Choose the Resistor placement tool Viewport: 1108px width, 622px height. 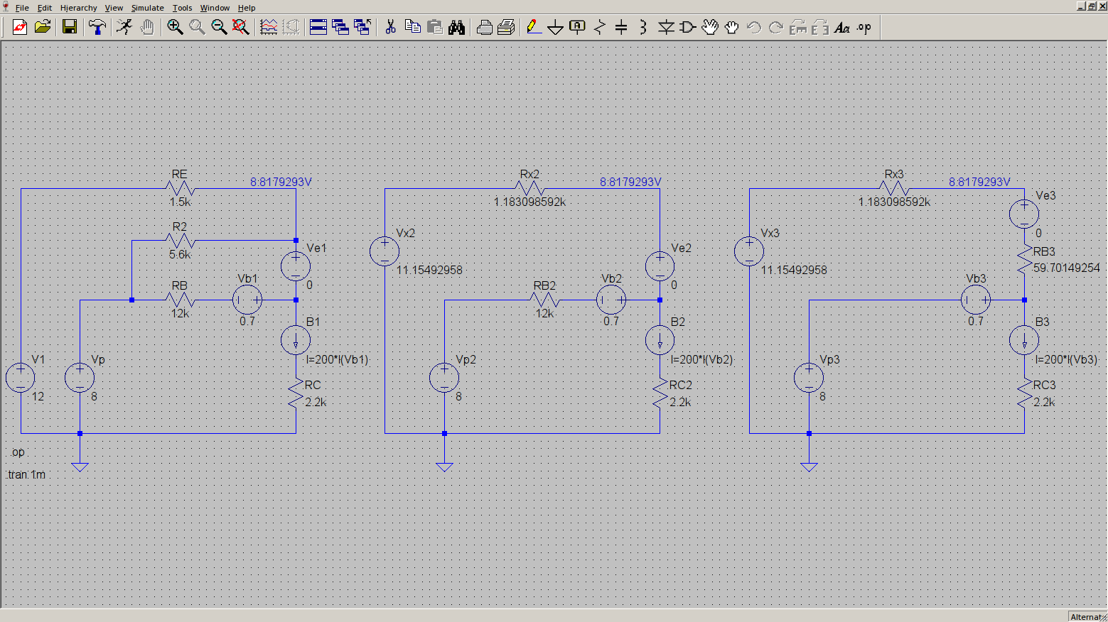[600, 27]
